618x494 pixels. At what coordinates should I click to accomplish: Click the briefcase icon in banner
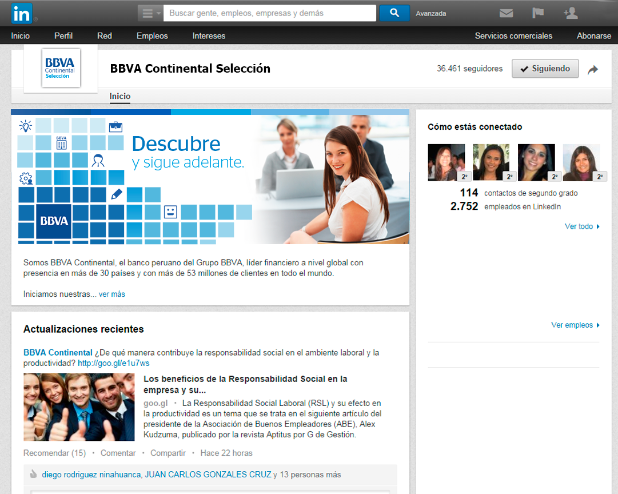(116, 126)
